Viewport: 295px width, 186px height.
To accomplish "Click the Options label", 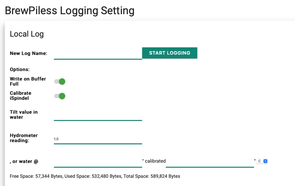I will point(20,69).
